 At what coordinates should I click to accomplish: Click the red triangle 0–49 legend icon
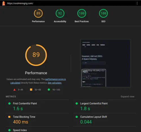[14, 90]
